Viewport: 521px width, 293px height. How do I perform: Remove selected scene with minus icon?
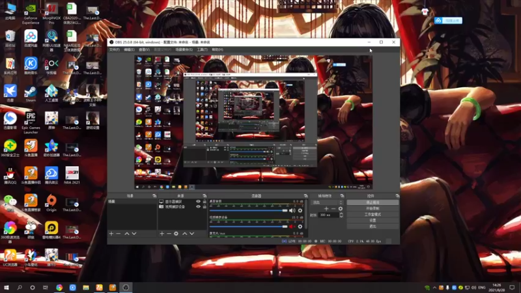[x=119, y=234]
